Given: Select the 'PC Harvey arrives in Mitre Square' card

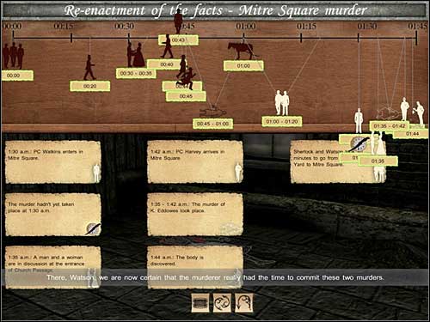Looking at the screenshot, I should [195, 162].
